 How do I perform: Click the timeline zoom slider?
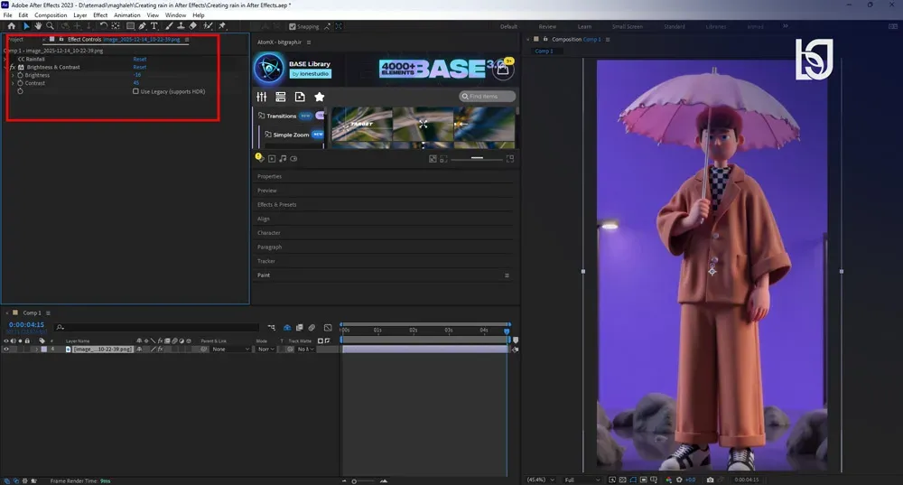pos(364,481)
